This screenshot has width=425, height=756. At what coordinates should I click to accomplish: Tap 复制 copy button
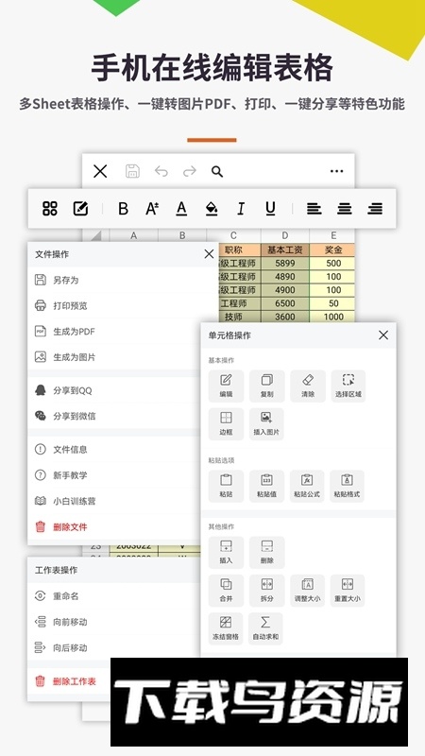pyautogui.click(x=267, y=386)
